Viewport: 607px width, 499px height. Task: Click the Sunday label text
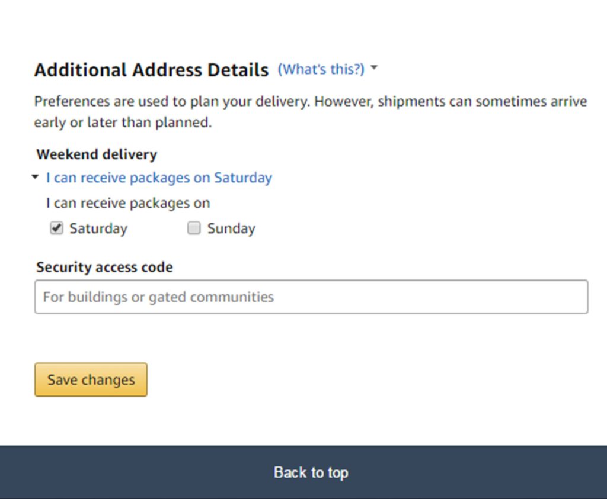pos(231,228)
